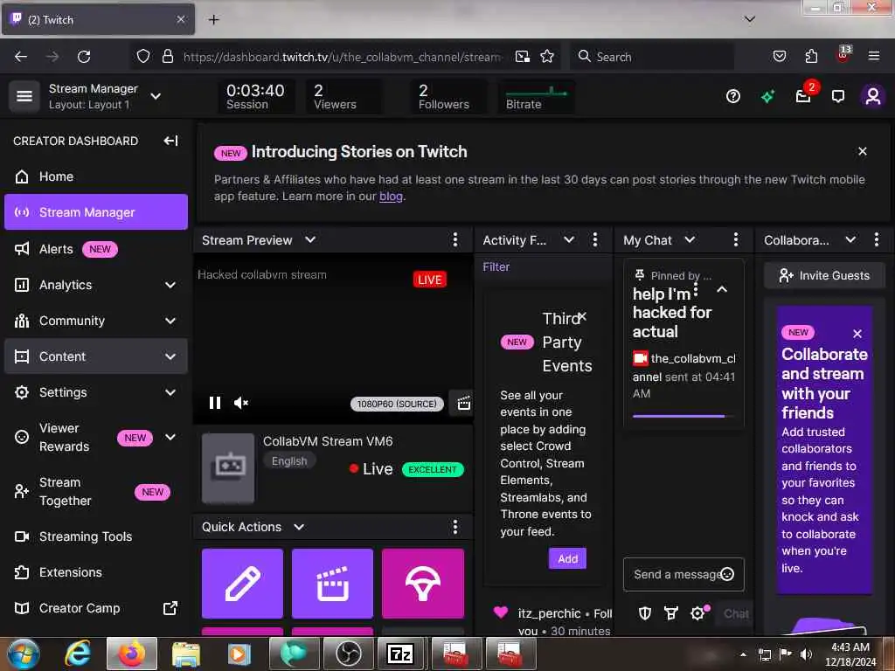Mute or unmute the stream preview audio
This screenshot has width=895, height=671.
tap(241, 403)
